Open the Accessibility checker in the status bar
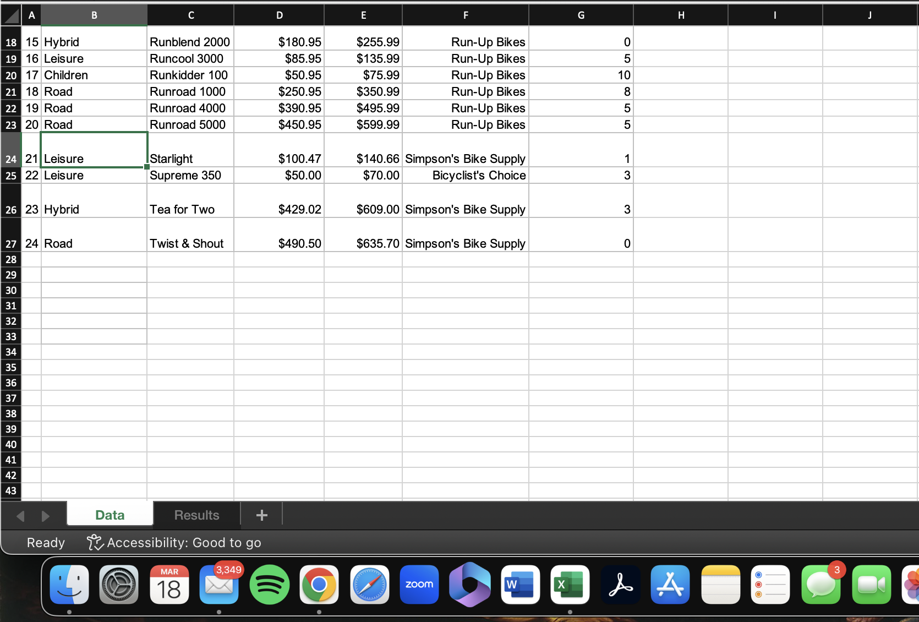919x622 pixels. click(175, 542)
